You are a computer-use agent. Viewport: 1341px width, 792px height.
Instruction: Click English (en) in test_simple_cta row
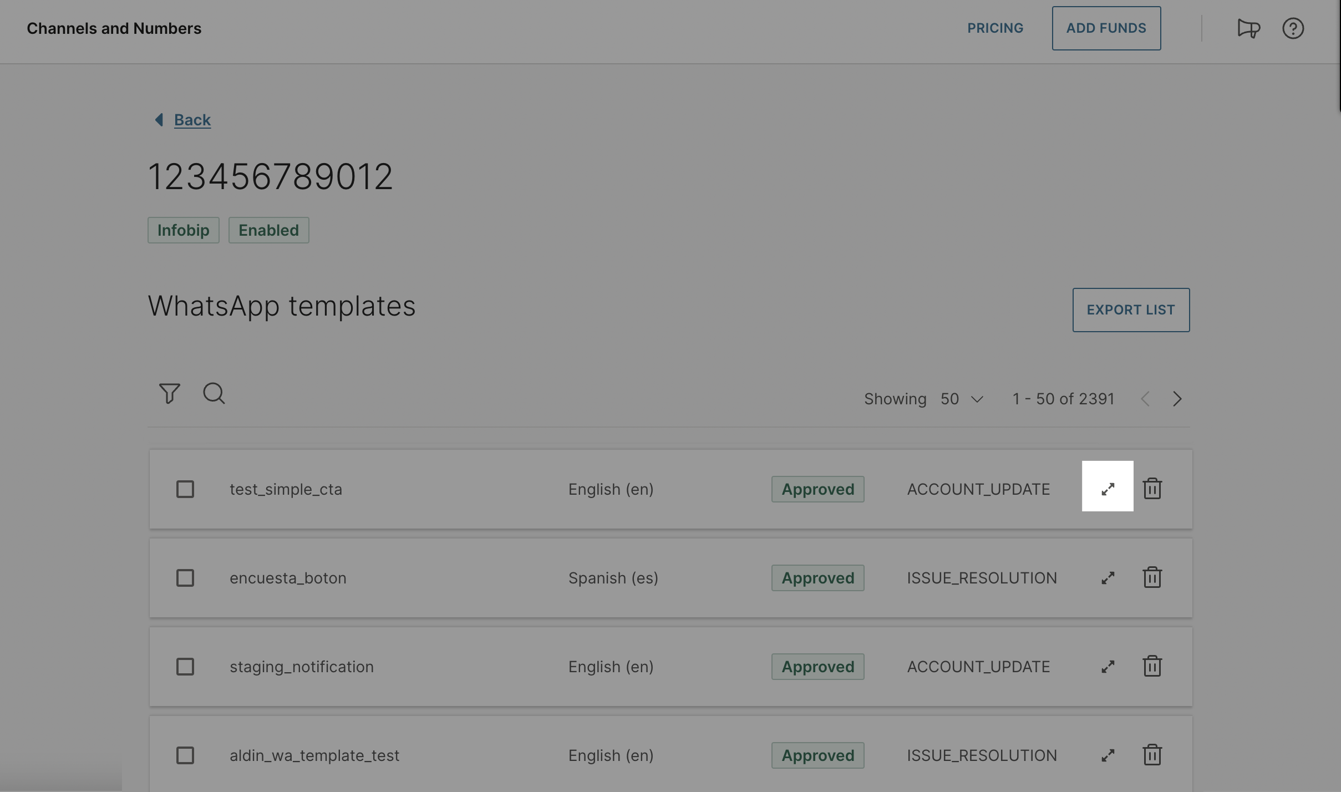pos(611,489)
